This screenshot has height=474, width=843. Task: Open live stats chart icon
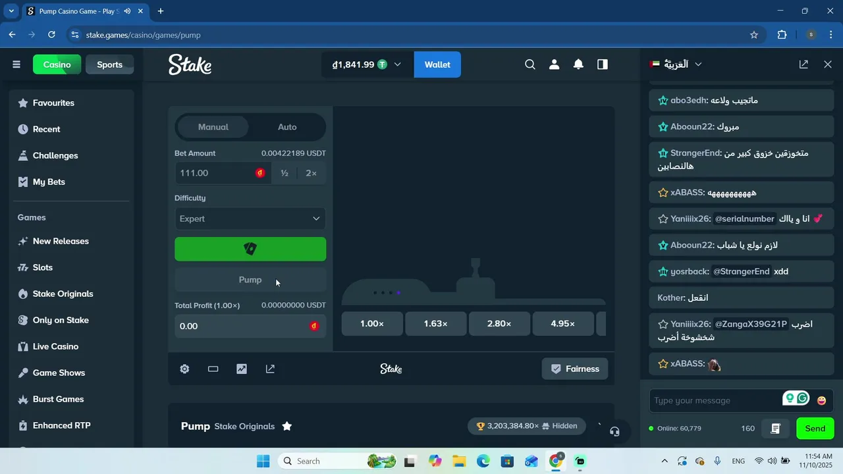tap(242, 369)
